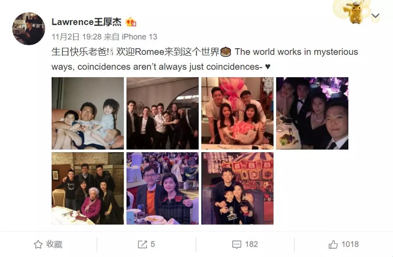
Task: Open childhood photo with dad on sofa
Action: click(88, 113)
